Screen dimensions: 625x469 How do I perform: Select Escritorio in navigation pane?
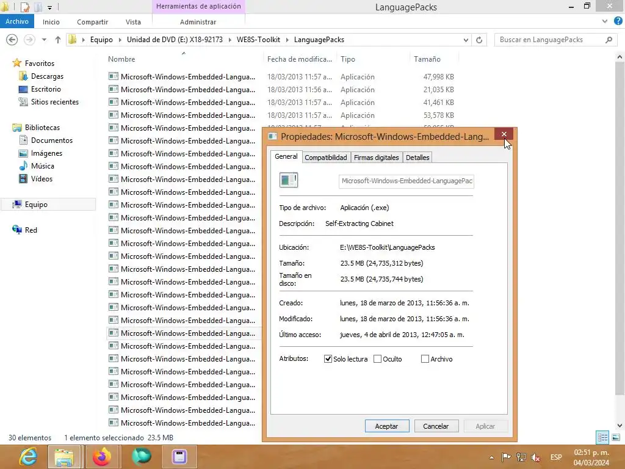[x=46, y=89]
